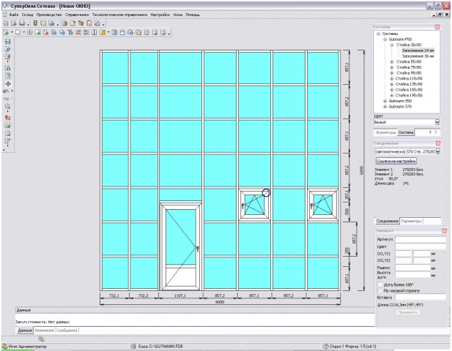
Task: Click the Применить button
Action: (407, 312)
